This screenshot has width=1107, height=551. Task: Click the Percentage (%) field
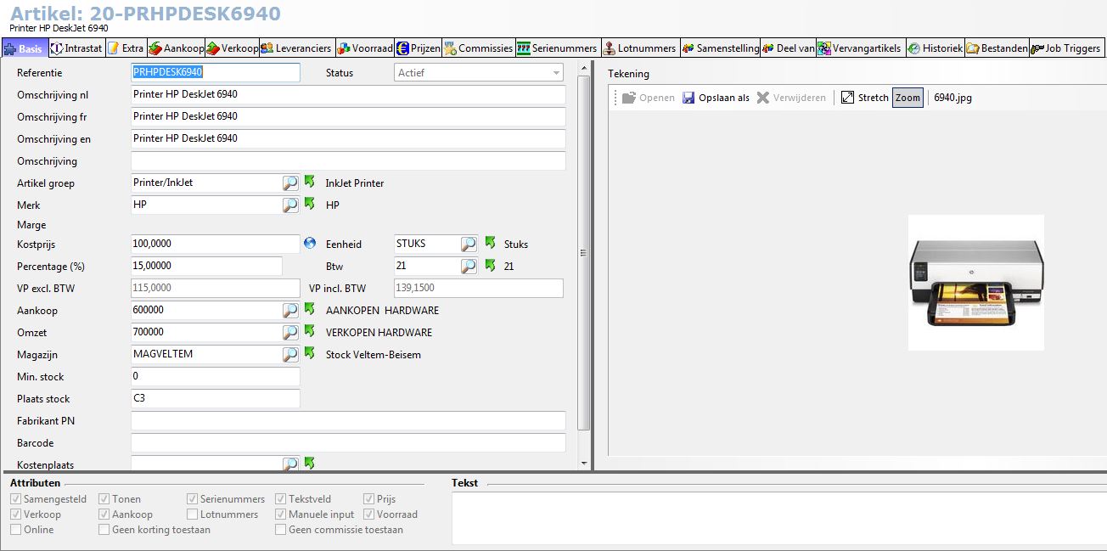pos(206,267)
